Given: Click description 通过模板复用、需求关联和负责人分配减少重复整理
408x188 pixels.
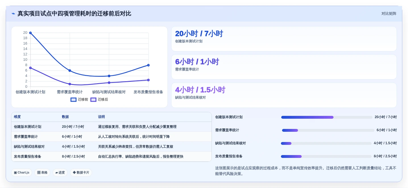Looking at the screenshot, I should pyautogui.click(x=137, y=127).
